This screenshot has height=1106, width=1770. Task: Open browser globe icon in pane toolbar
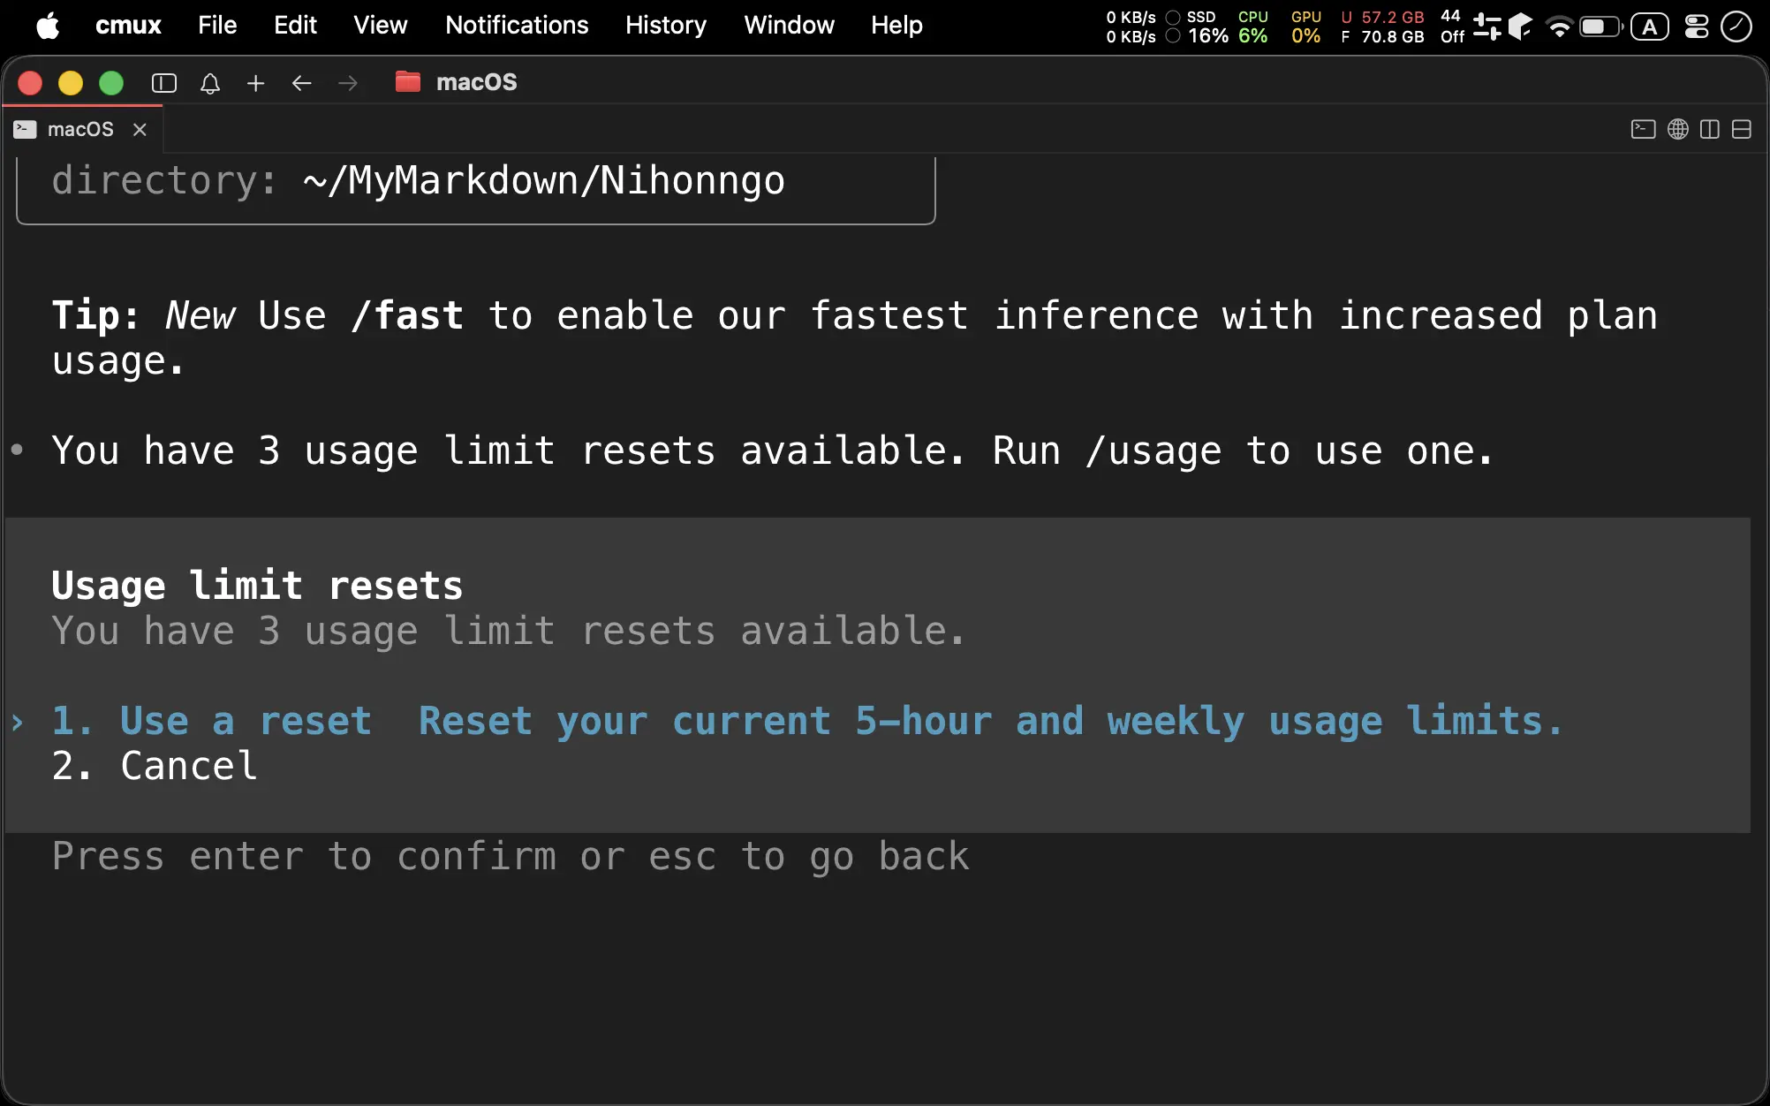coord(1678,130)
